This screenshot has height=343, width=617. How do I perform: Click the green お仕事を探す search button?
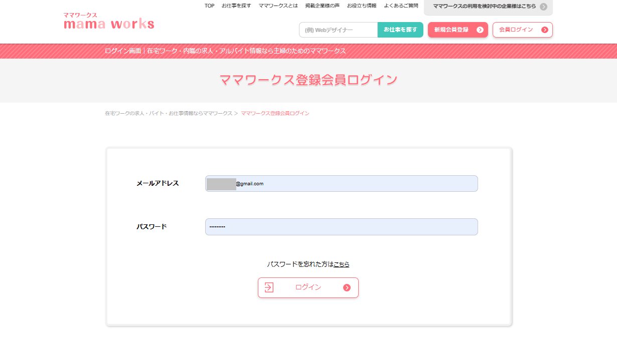pos(400,30)
